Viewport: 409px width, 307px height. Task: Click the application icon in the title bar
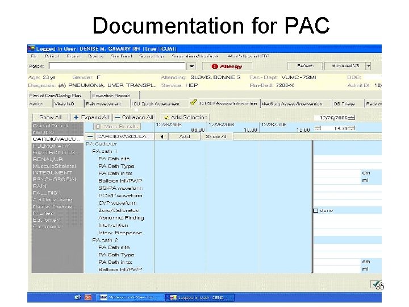[x=32, y=48]
